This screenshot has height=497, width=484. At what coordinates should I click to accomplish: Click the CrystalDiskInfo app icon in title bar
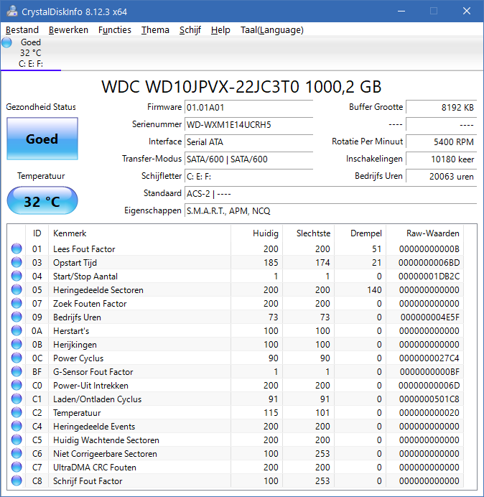coord(12,11)
